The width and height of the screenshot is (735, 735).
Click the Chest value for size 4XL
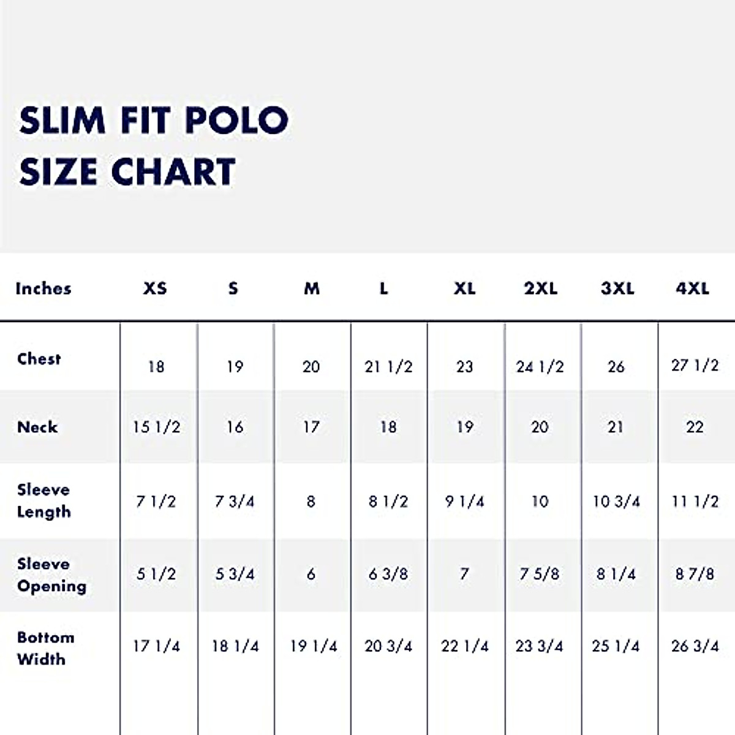click(x=695, y=365)
